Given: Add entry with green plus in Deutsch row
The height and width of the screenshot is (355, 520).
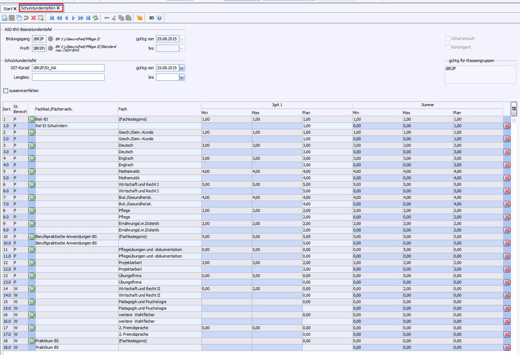Looking at the screenshot, I should point(32,145).
